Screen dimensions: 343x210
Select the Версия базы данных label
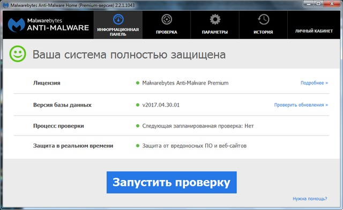coord(62,105)
